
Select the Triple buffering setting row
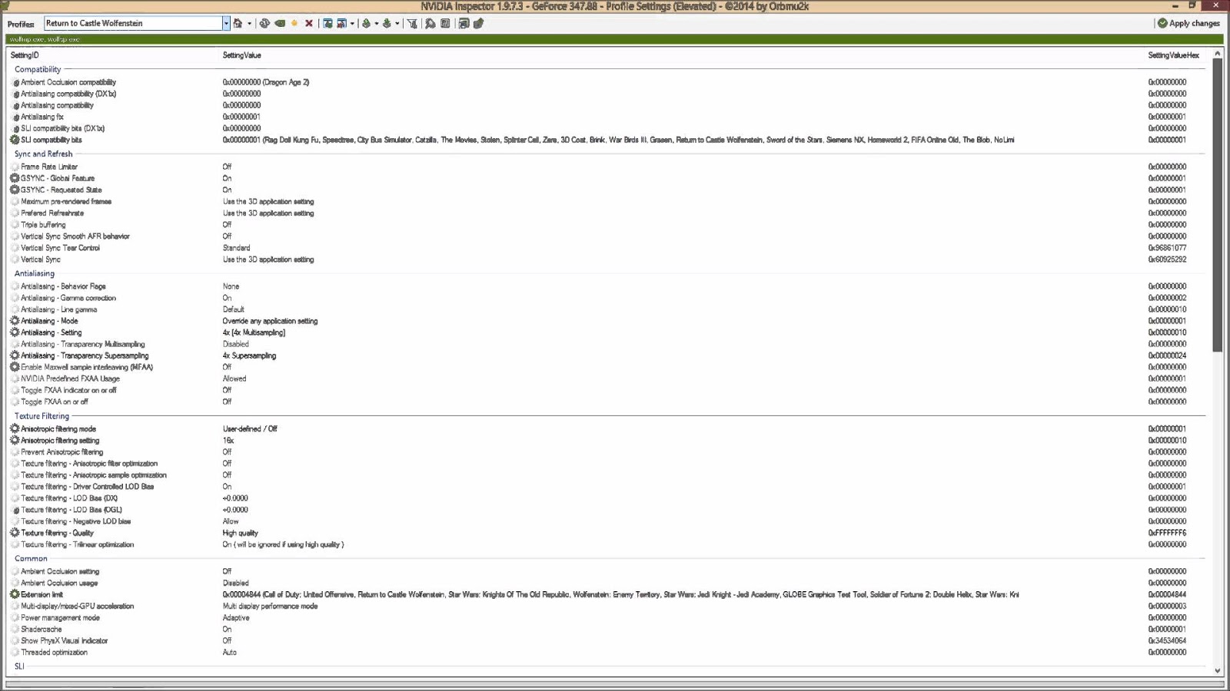[x=607, y=225]
